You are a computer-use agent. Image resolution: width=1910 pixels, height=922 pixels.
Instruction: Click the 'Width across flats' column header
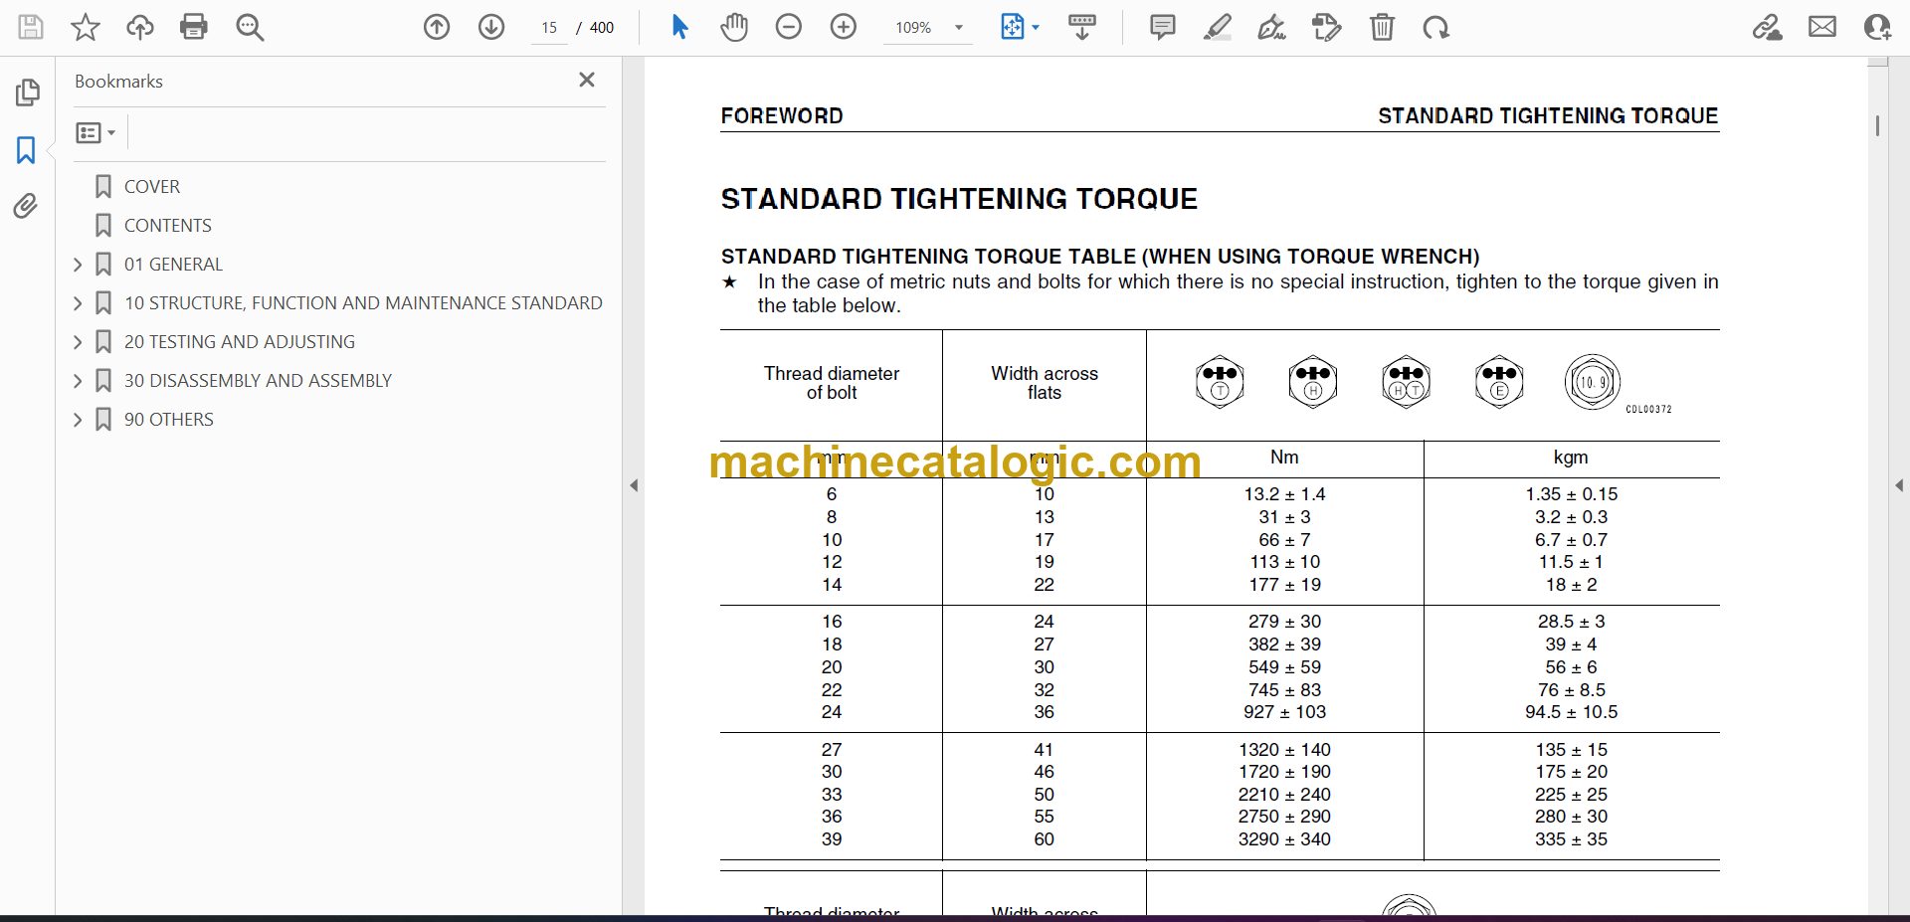tap(1045, 383)
